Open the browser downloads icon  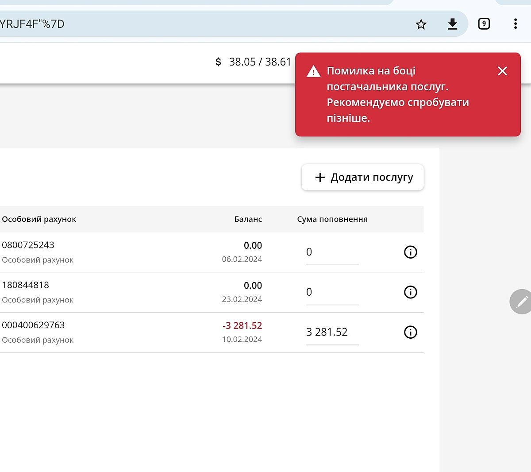[x=452, y=24]
